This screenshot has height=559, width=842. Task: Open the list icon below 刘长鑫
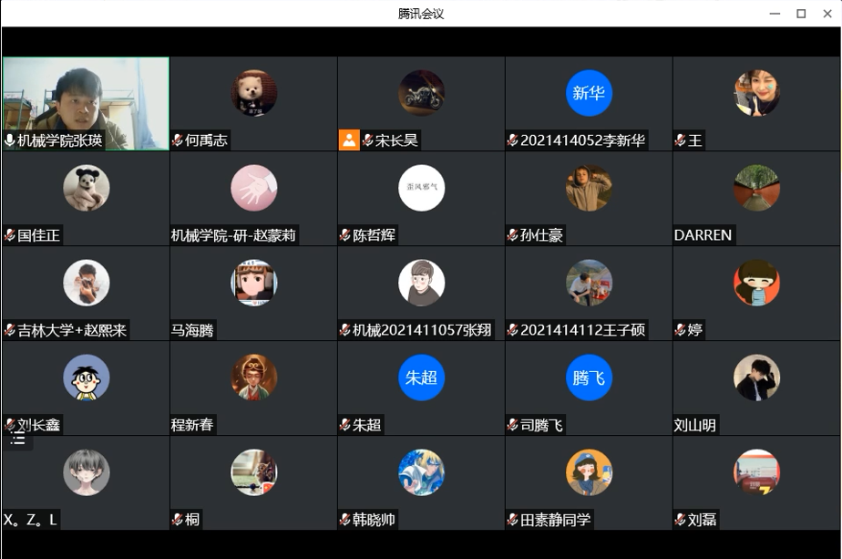click(x=17, y=440)
